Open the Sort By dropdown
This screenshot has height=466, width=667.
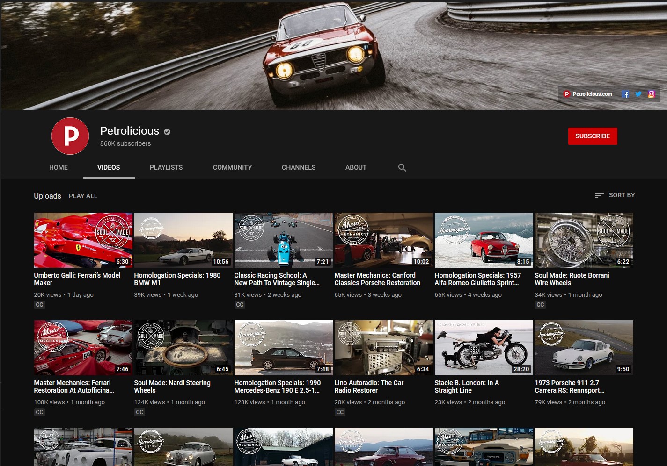[615, 195]
